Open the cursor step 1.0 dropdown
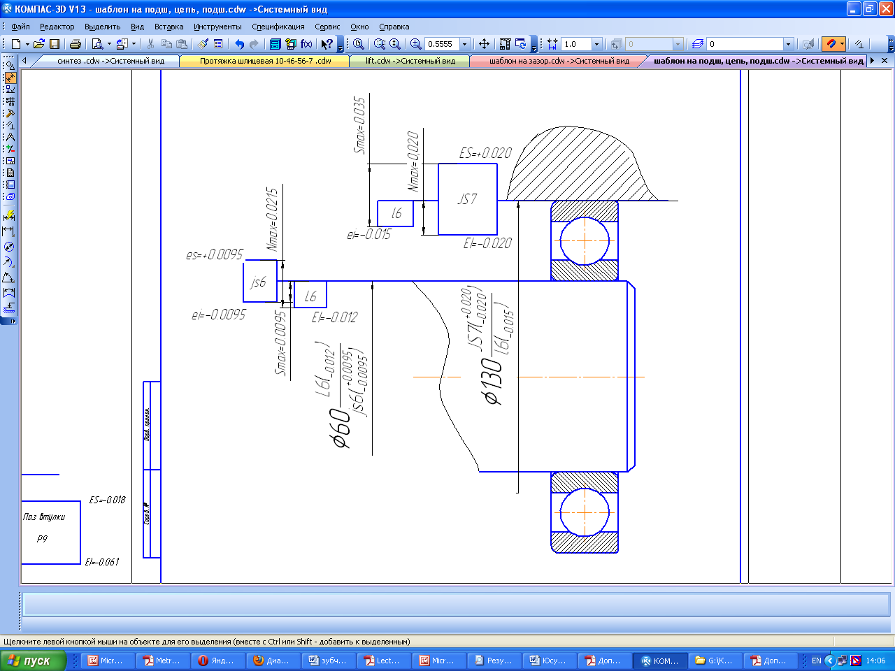 [596, 44]
